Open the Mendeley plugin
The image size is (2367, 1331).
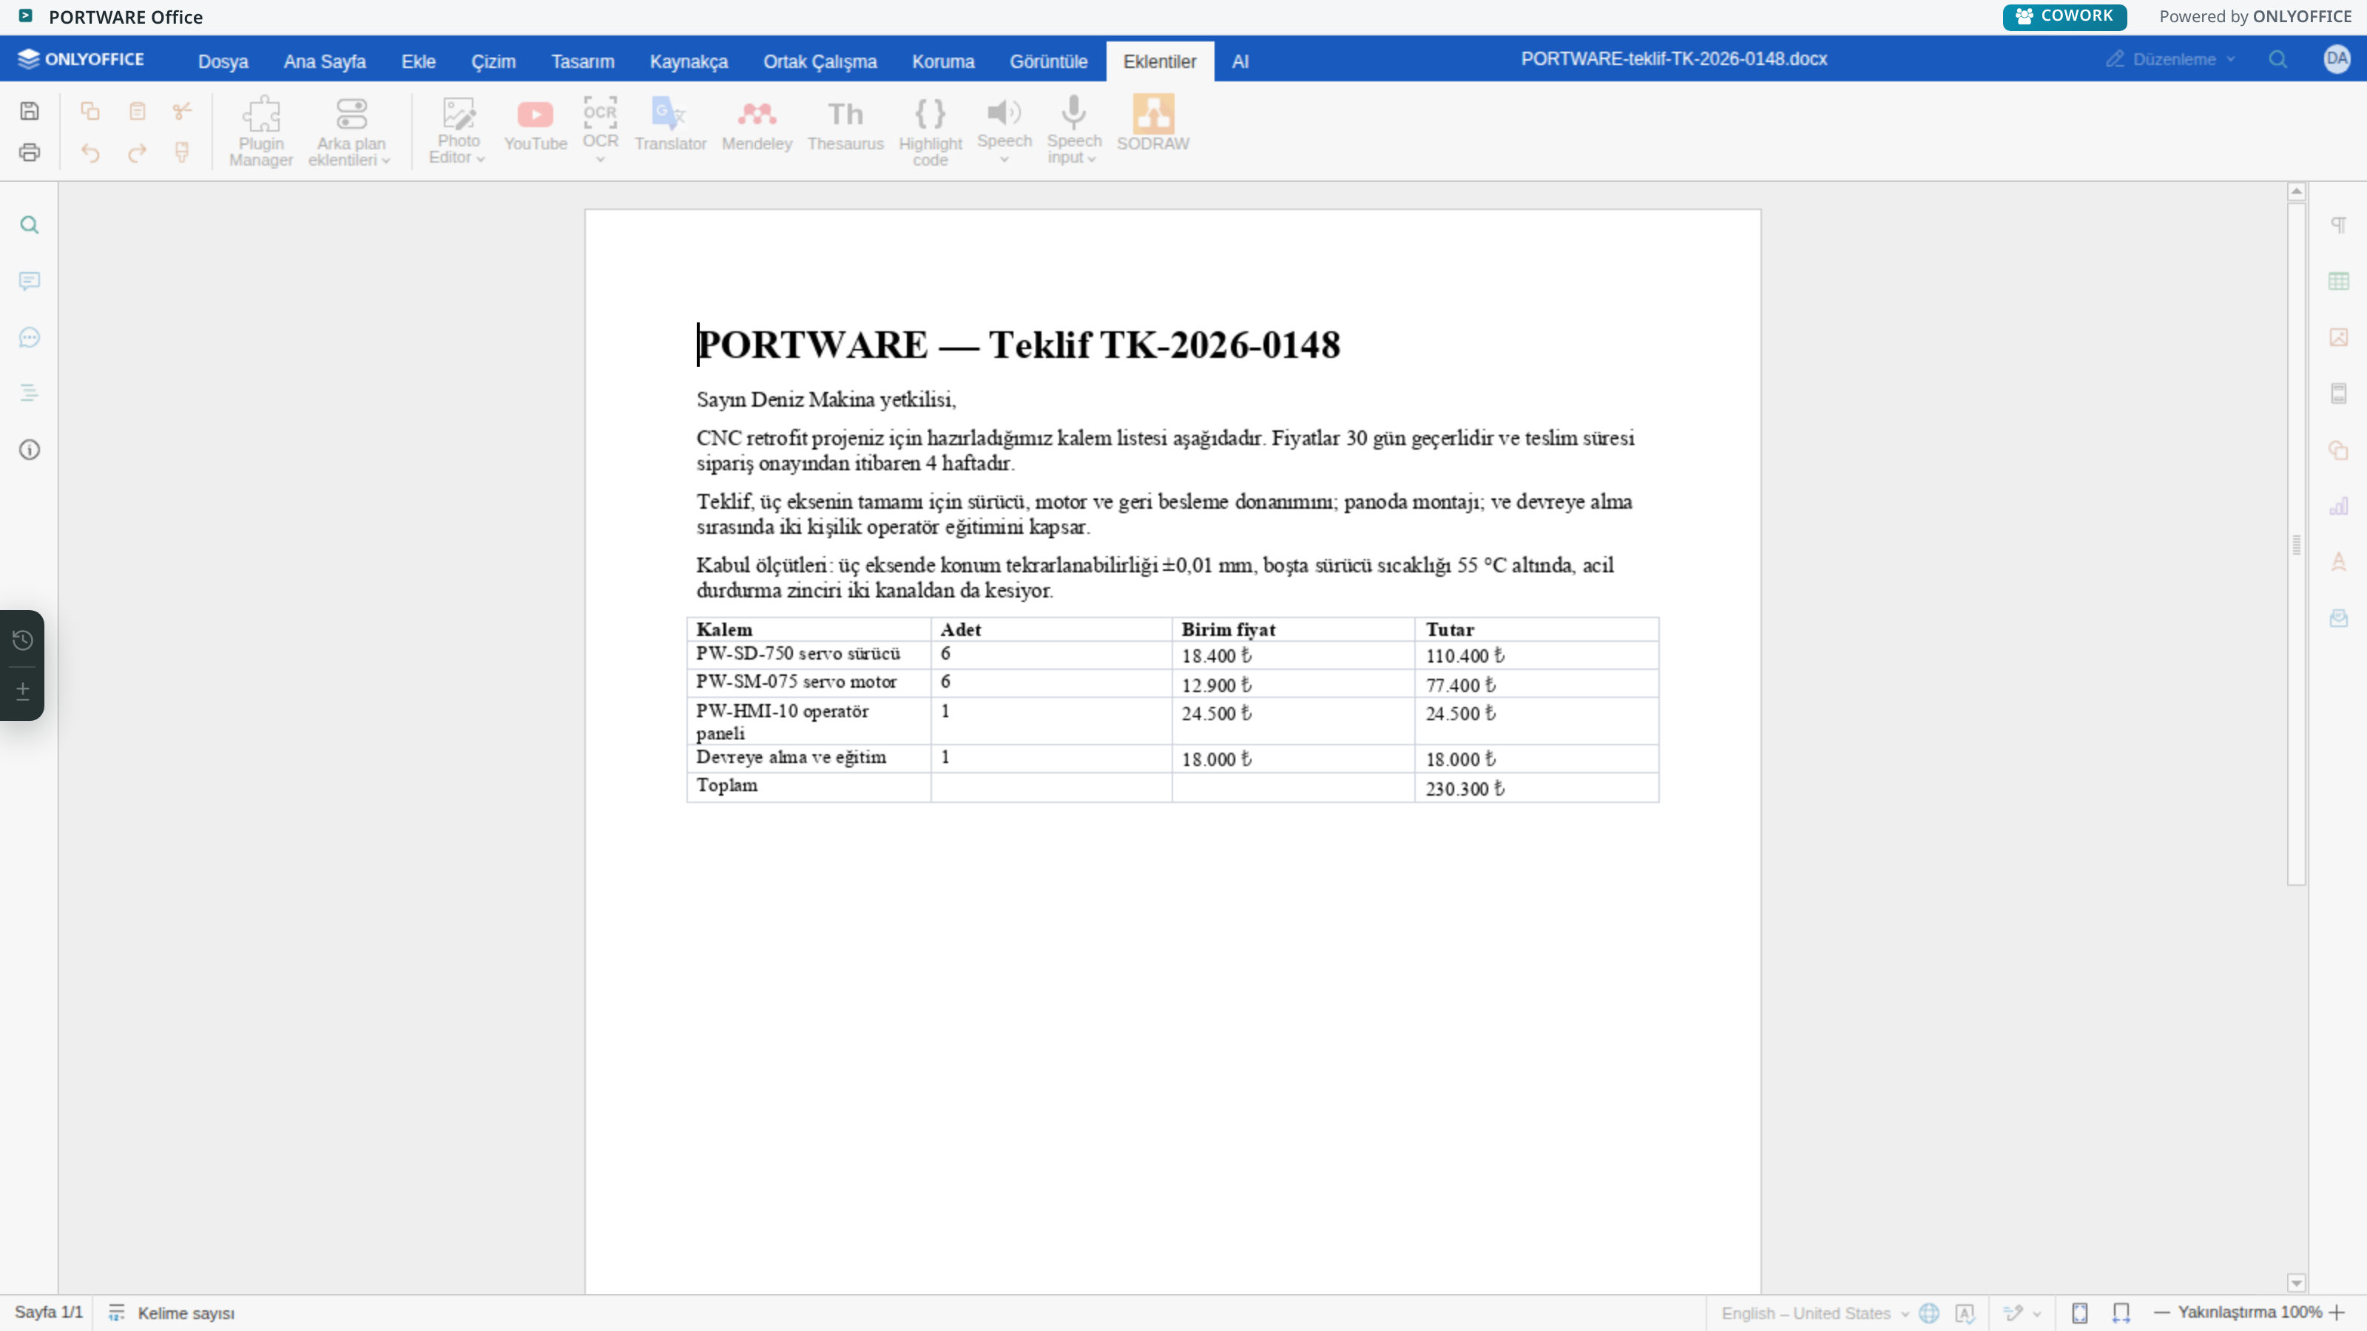(x=756, y=126)
